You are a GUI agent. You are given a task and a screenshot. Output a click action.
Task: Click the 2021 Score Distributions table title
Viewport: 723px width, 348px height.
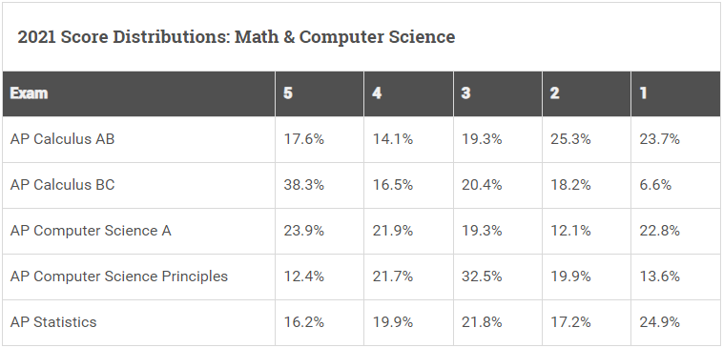pos(237,37)
